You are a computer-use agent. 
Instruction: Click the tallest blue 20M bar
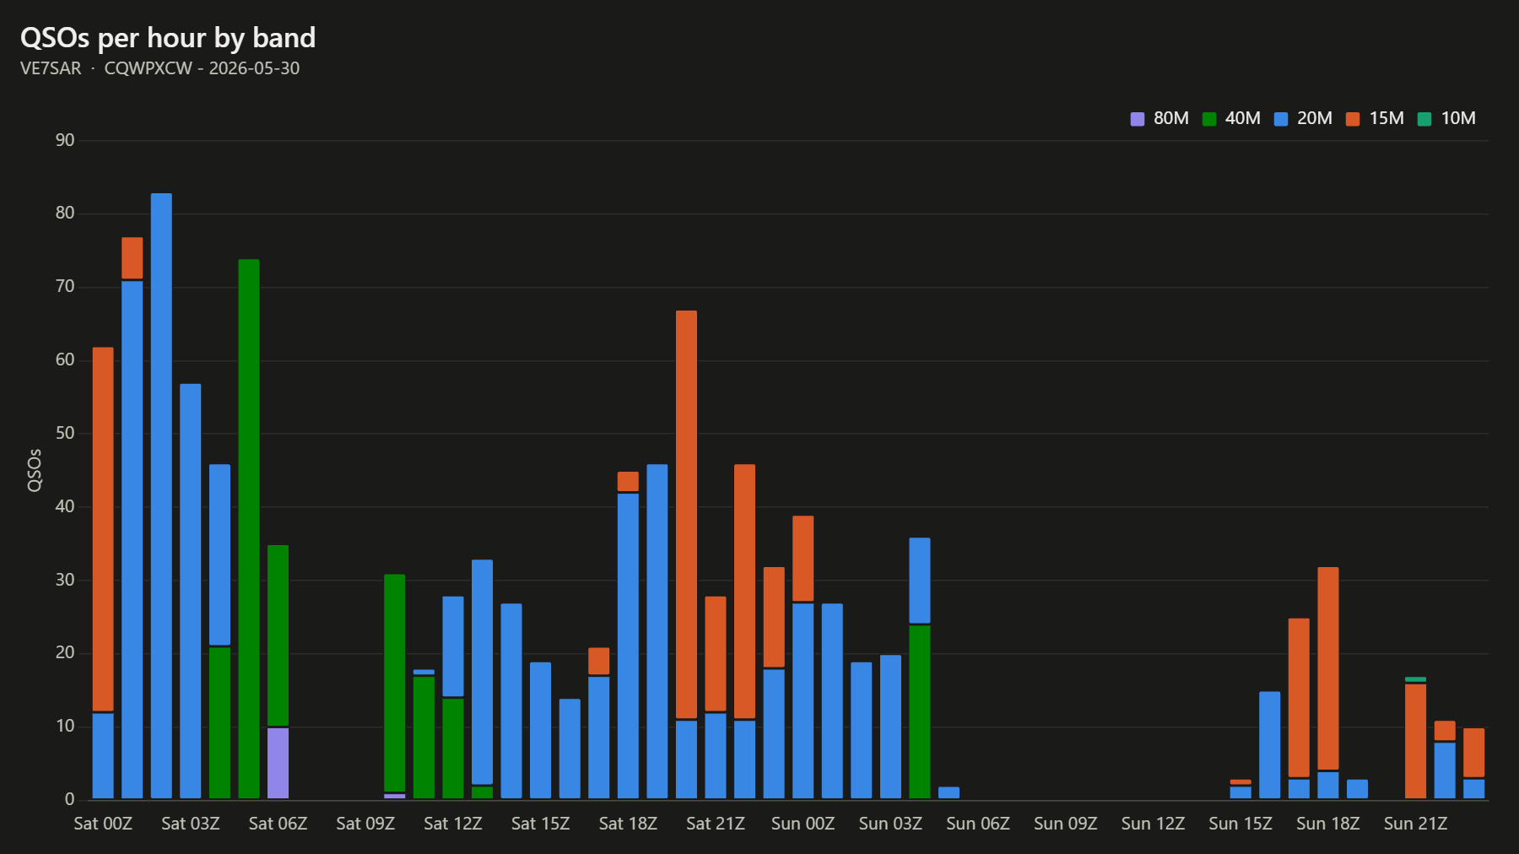pos(161,496)
